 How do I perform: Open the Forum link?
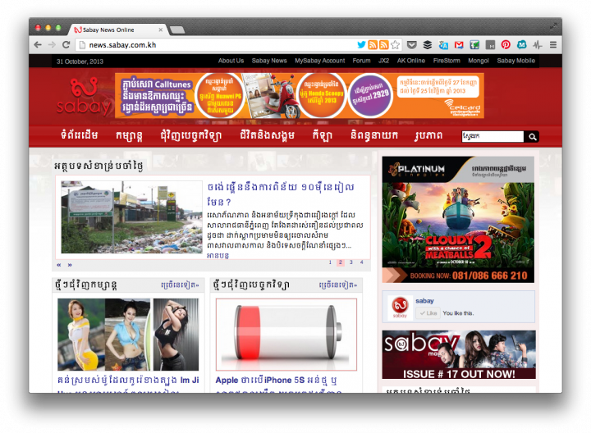click(x=361, y=61)
